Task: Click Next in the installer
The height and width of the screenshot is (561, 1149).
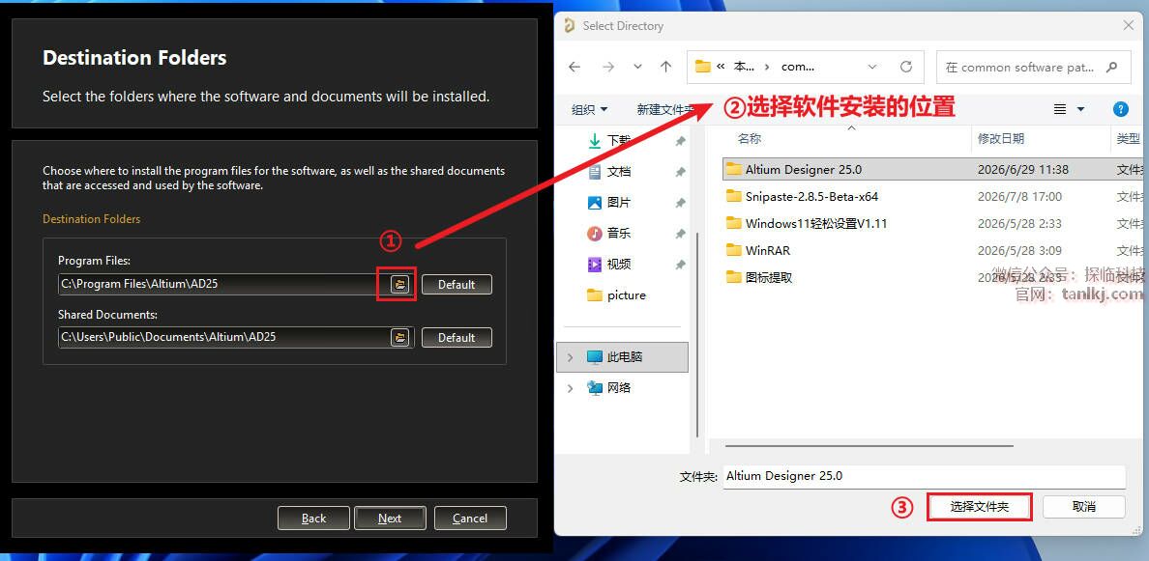Action: (390, 518)
